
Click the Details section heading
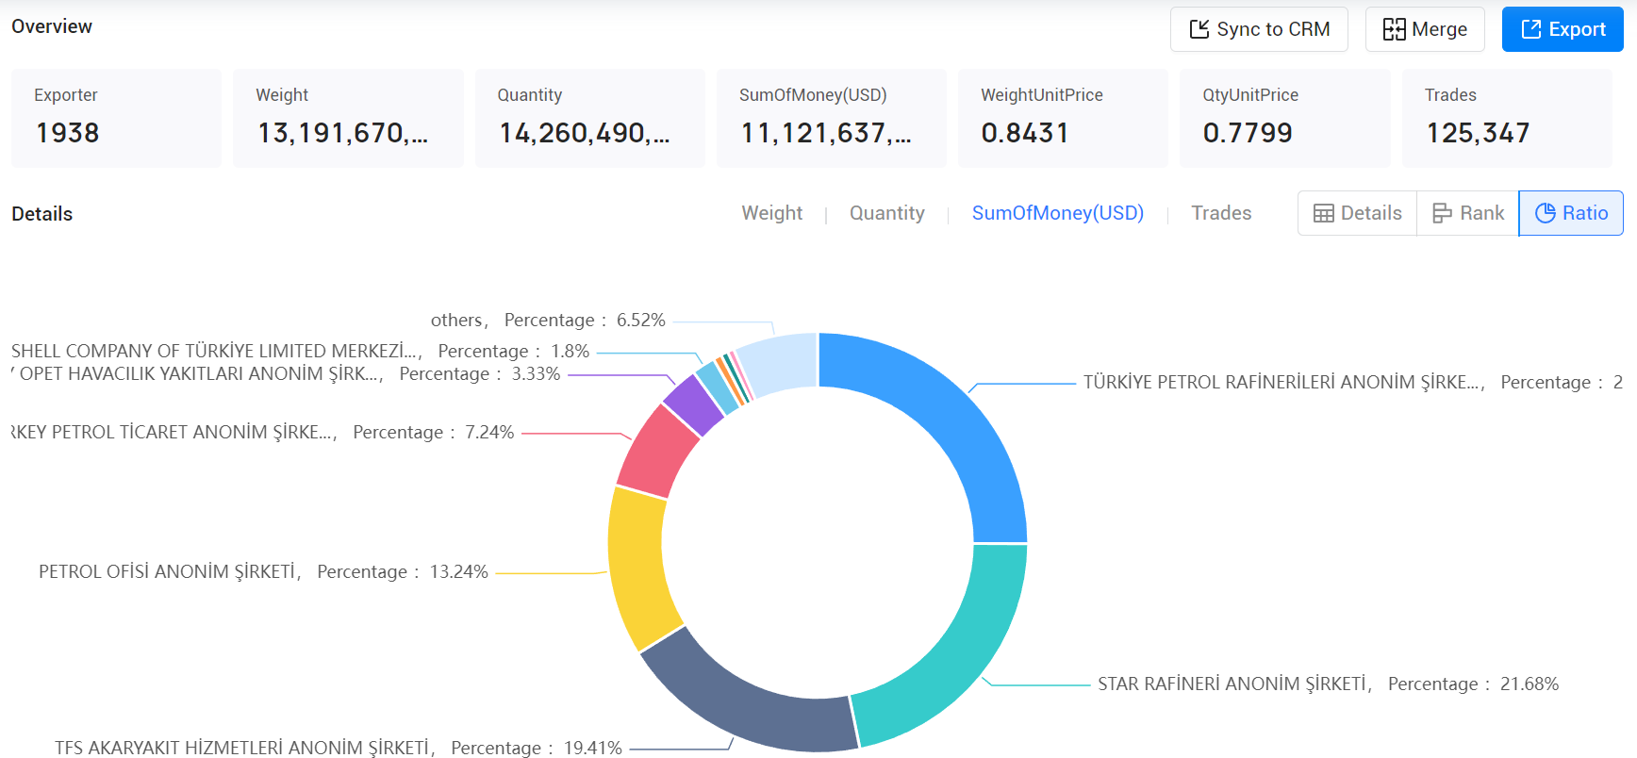coord(41,214)
